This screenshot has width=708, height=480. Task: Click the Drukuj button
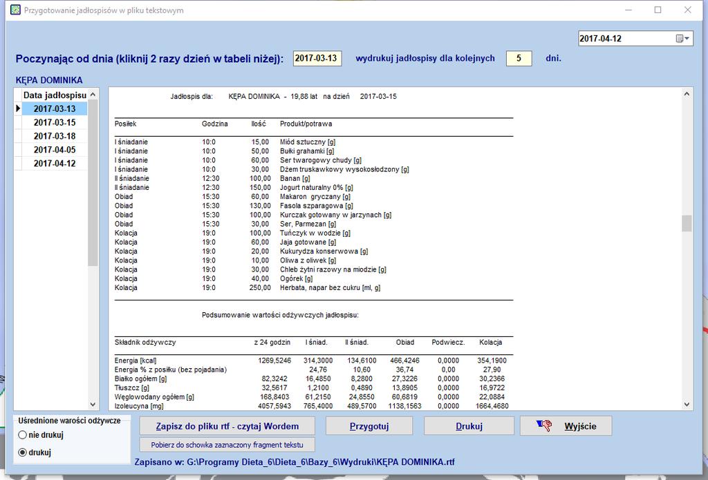pyautogui.click(x=469, y=426)
